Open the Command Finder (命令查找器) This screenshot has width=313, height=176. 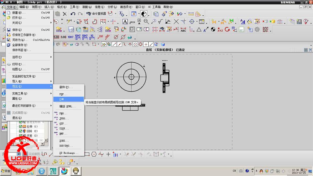(x=96, y=13)
